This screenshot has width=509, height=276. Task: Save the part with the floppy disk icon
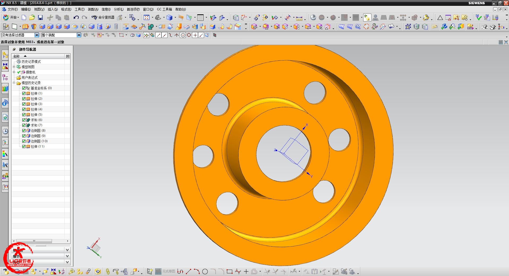pos(40,18)
